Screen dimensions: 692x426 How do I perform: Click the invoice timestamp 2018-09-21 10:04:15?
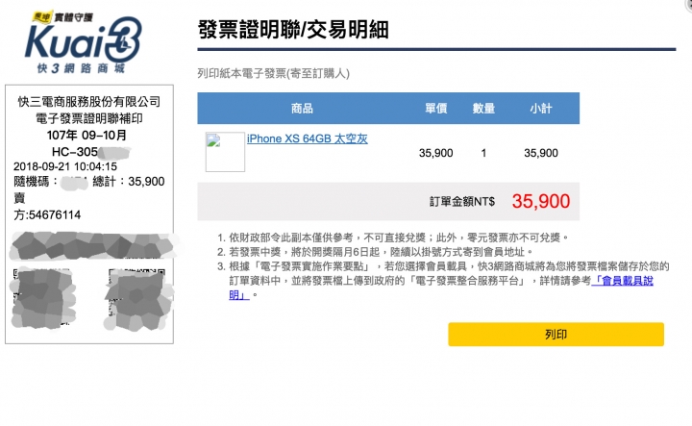click(65, 166)
